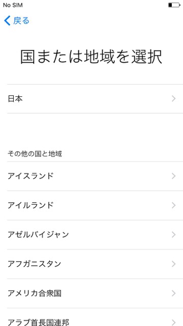
Task: Go back via 戻る link
Action: click(x=17, y=21)
